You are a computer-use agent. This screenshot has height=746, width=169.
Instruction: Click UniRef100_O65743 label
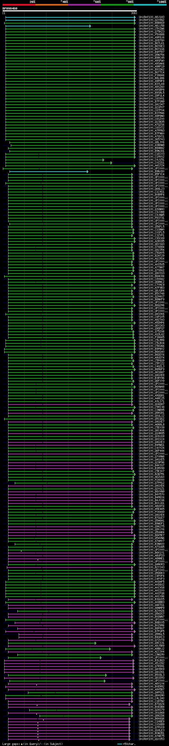152,139
